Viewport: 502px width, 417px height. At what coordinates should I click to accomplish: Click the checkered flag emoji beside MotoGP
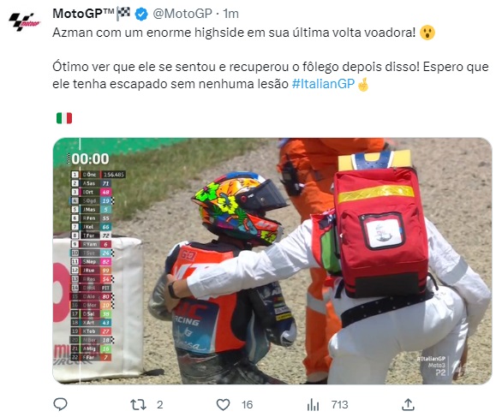123,14
